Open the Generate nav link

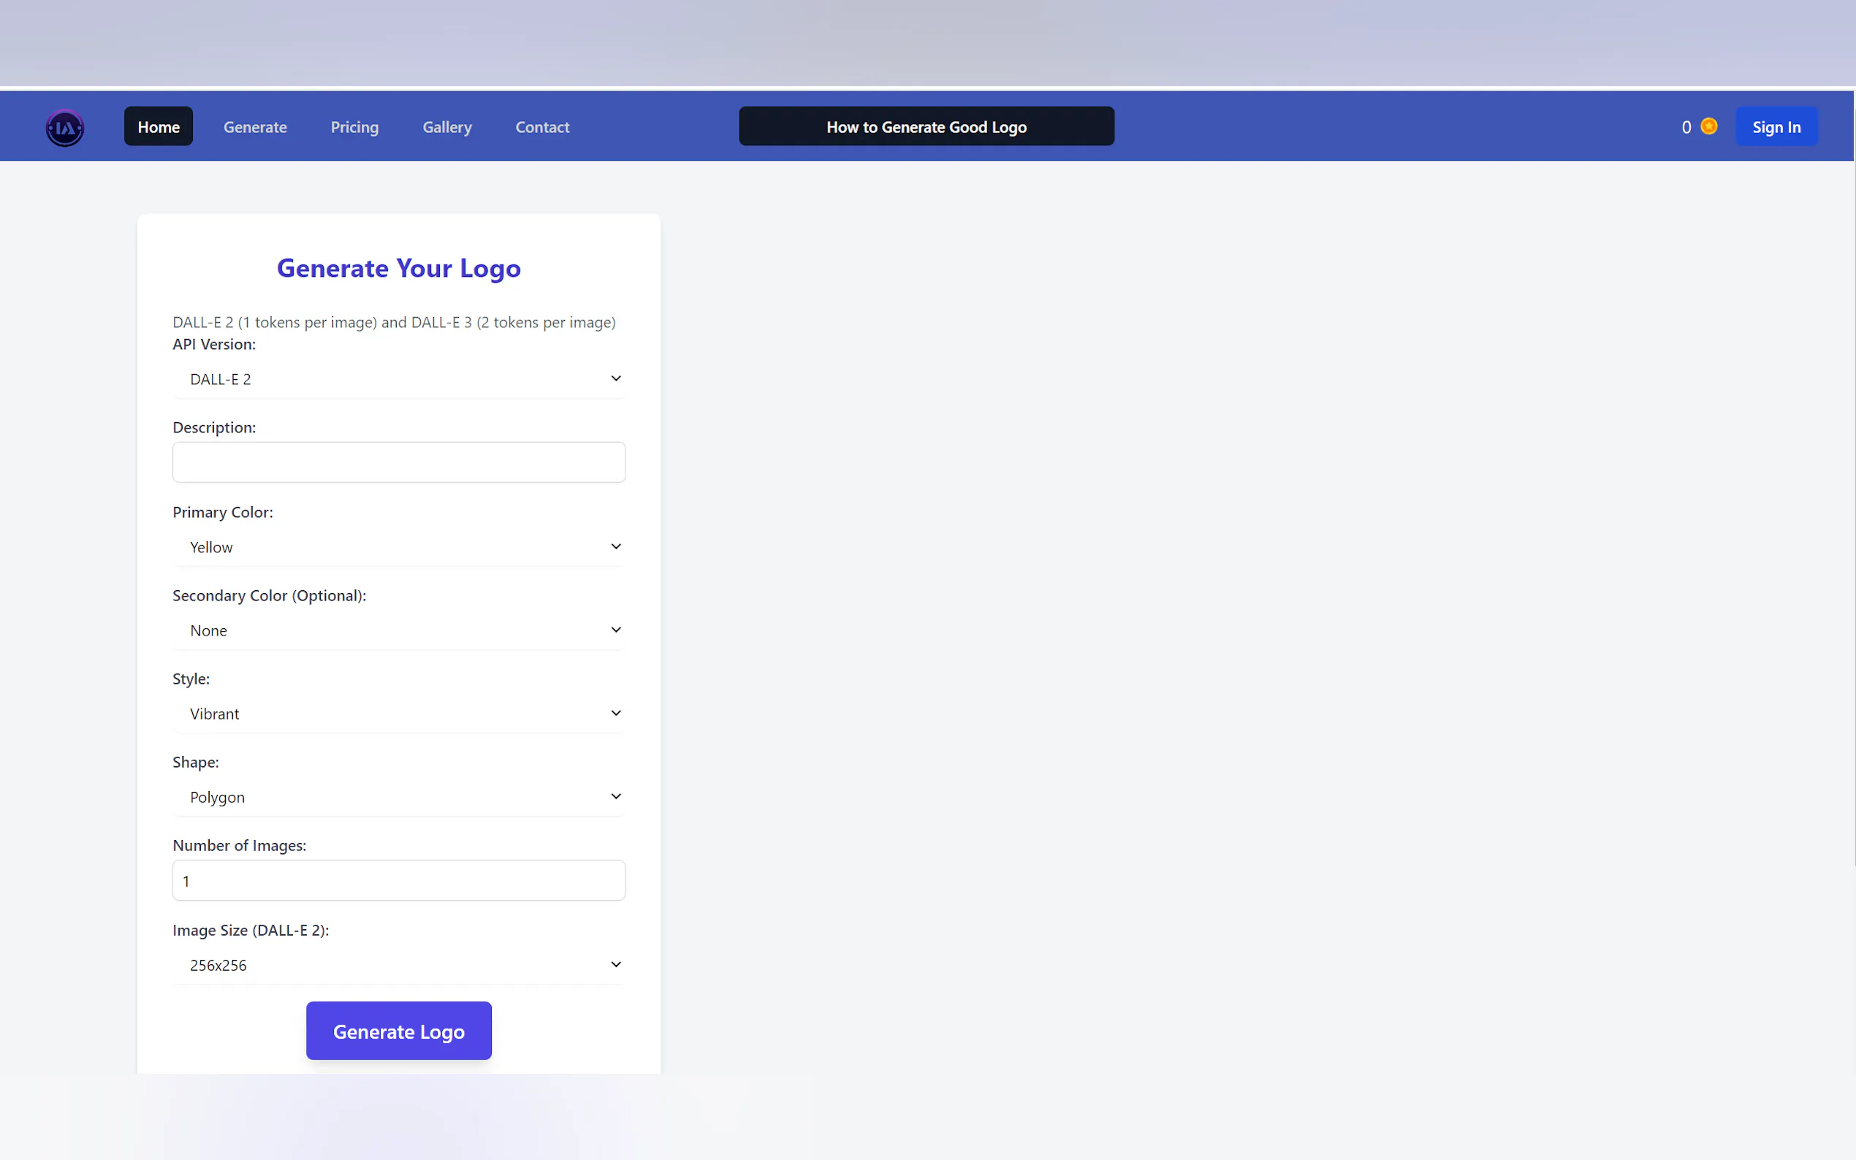[x=255, y=126]
